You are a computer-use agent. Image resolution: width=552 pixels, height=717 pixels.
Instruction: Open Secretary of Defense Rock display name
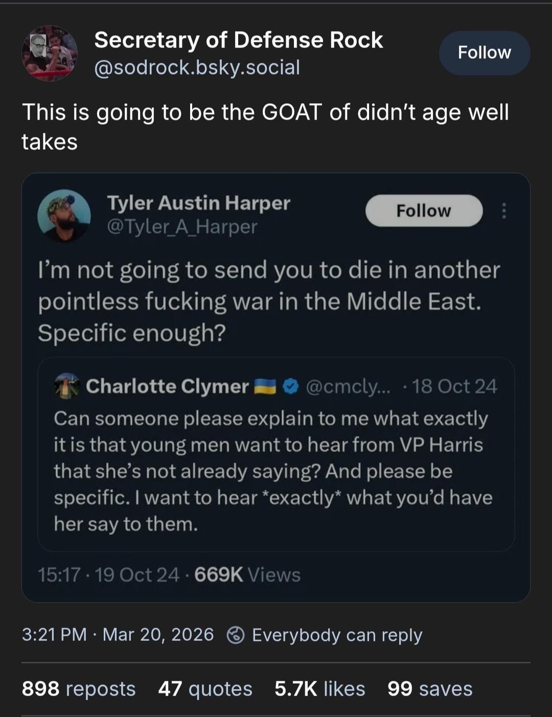click(x=238, y=40)
